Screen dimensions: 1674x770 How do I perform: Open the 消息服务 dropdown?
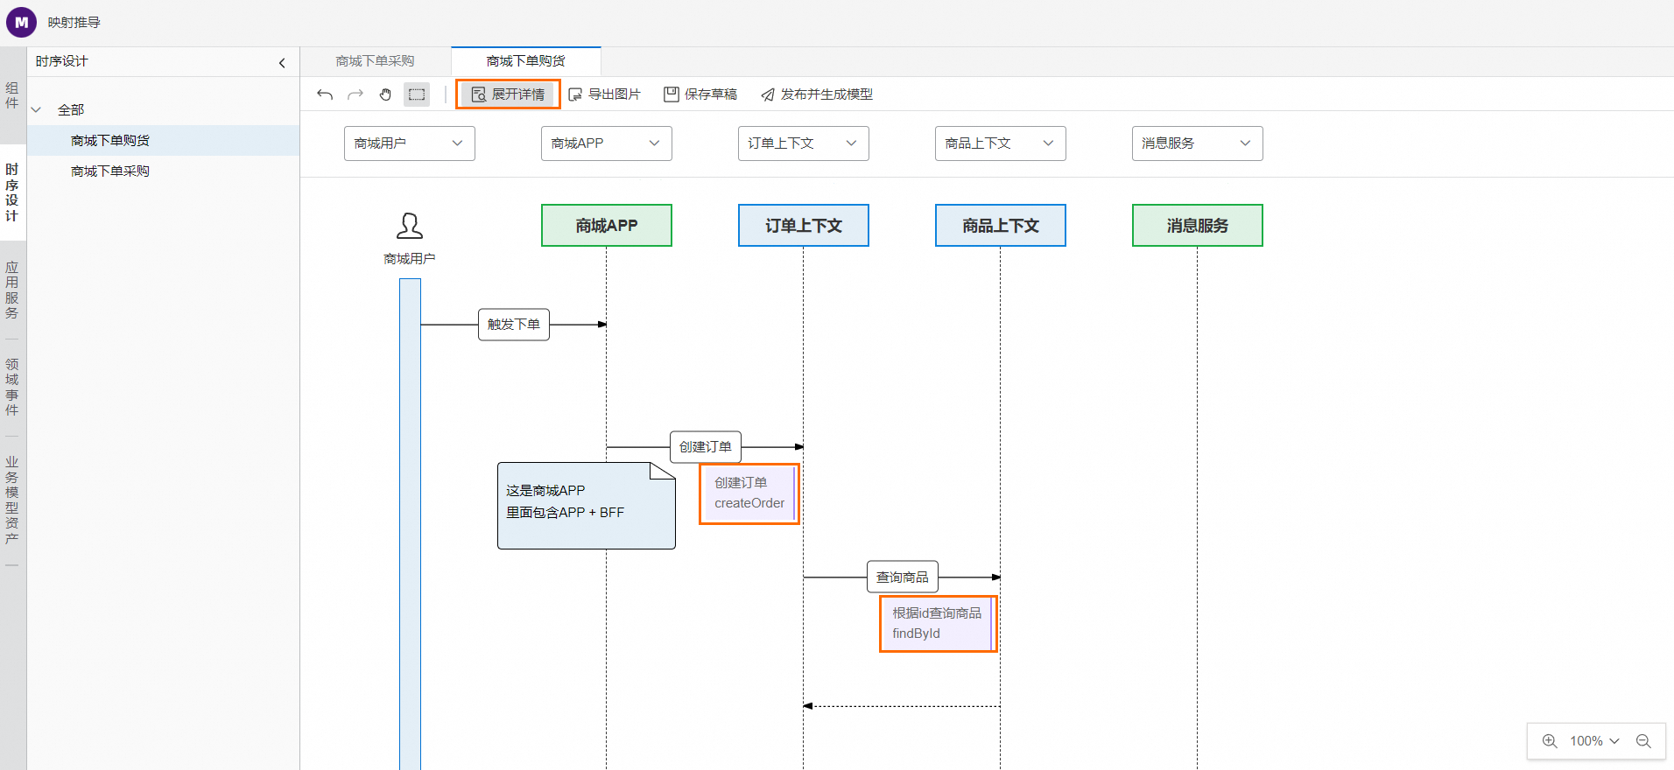(1198, 143)
